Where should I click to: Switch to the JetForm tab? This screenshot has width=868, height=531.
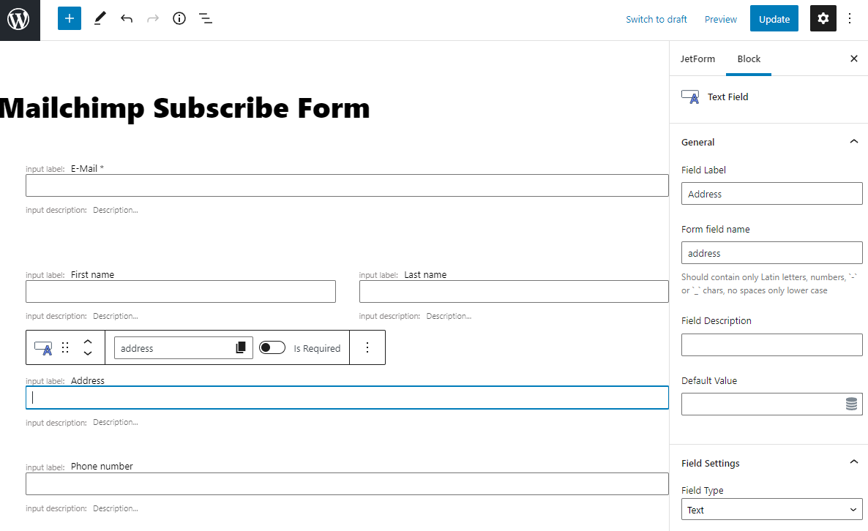pos(697,59)
